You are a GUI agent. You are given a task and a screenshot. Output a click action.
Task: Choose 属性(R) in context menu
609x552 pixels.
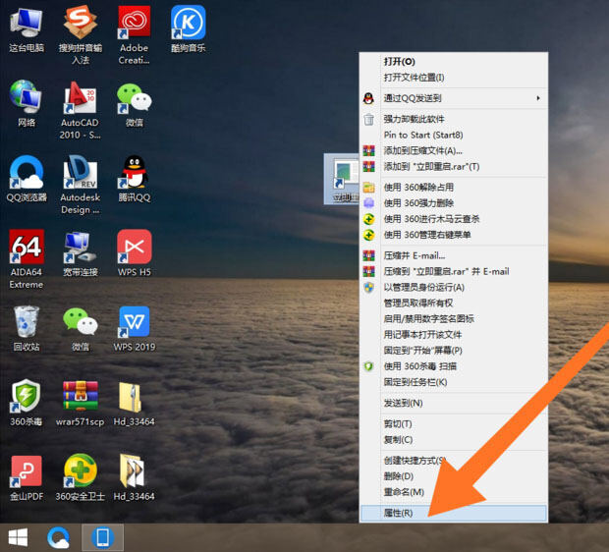tap(453, 513)
